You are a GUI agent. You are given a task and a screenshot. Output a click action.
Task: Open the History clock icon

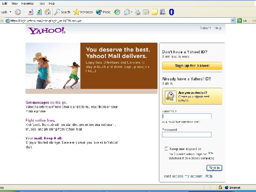pos(117,12)
